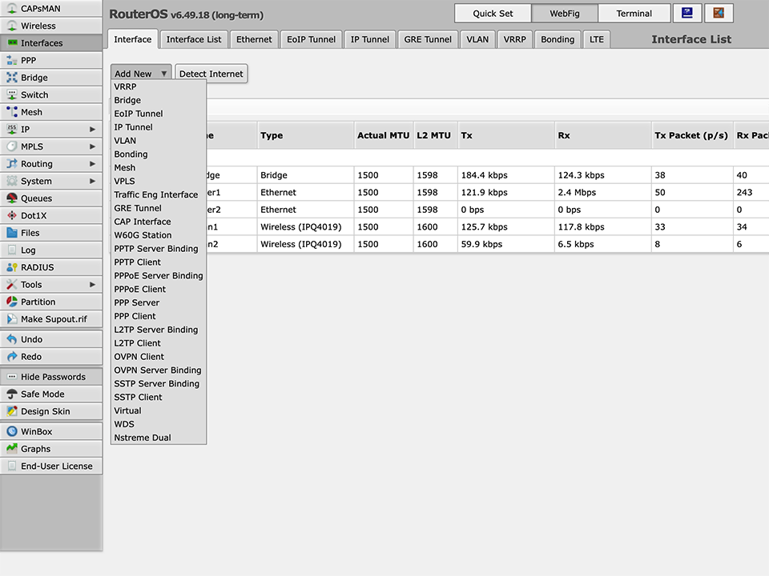Image resolution: width=769 pixels, height=576 pixels.
Task: Switch to the GRE Tunnel tab
Action: pos(427,38)
